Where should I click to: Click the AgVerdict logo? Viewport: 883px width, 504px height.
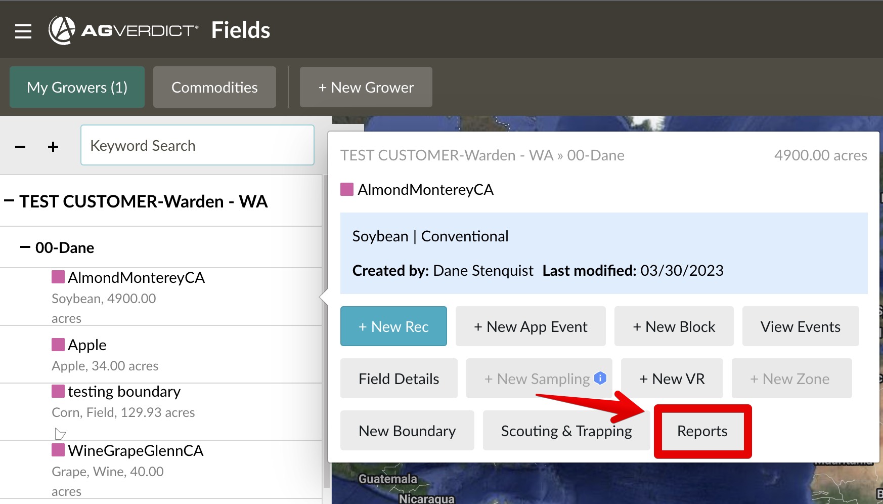[123, 30]
